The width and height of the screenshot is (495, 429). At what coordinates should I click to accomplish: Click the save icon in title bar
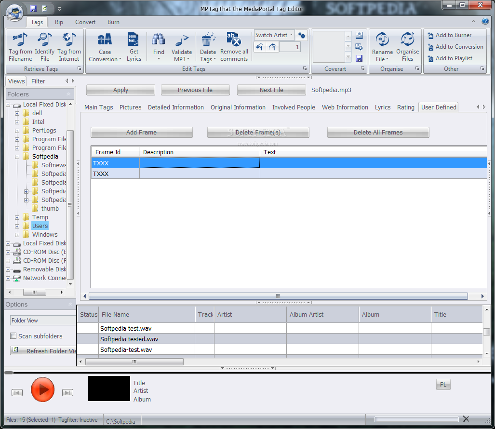33,9
